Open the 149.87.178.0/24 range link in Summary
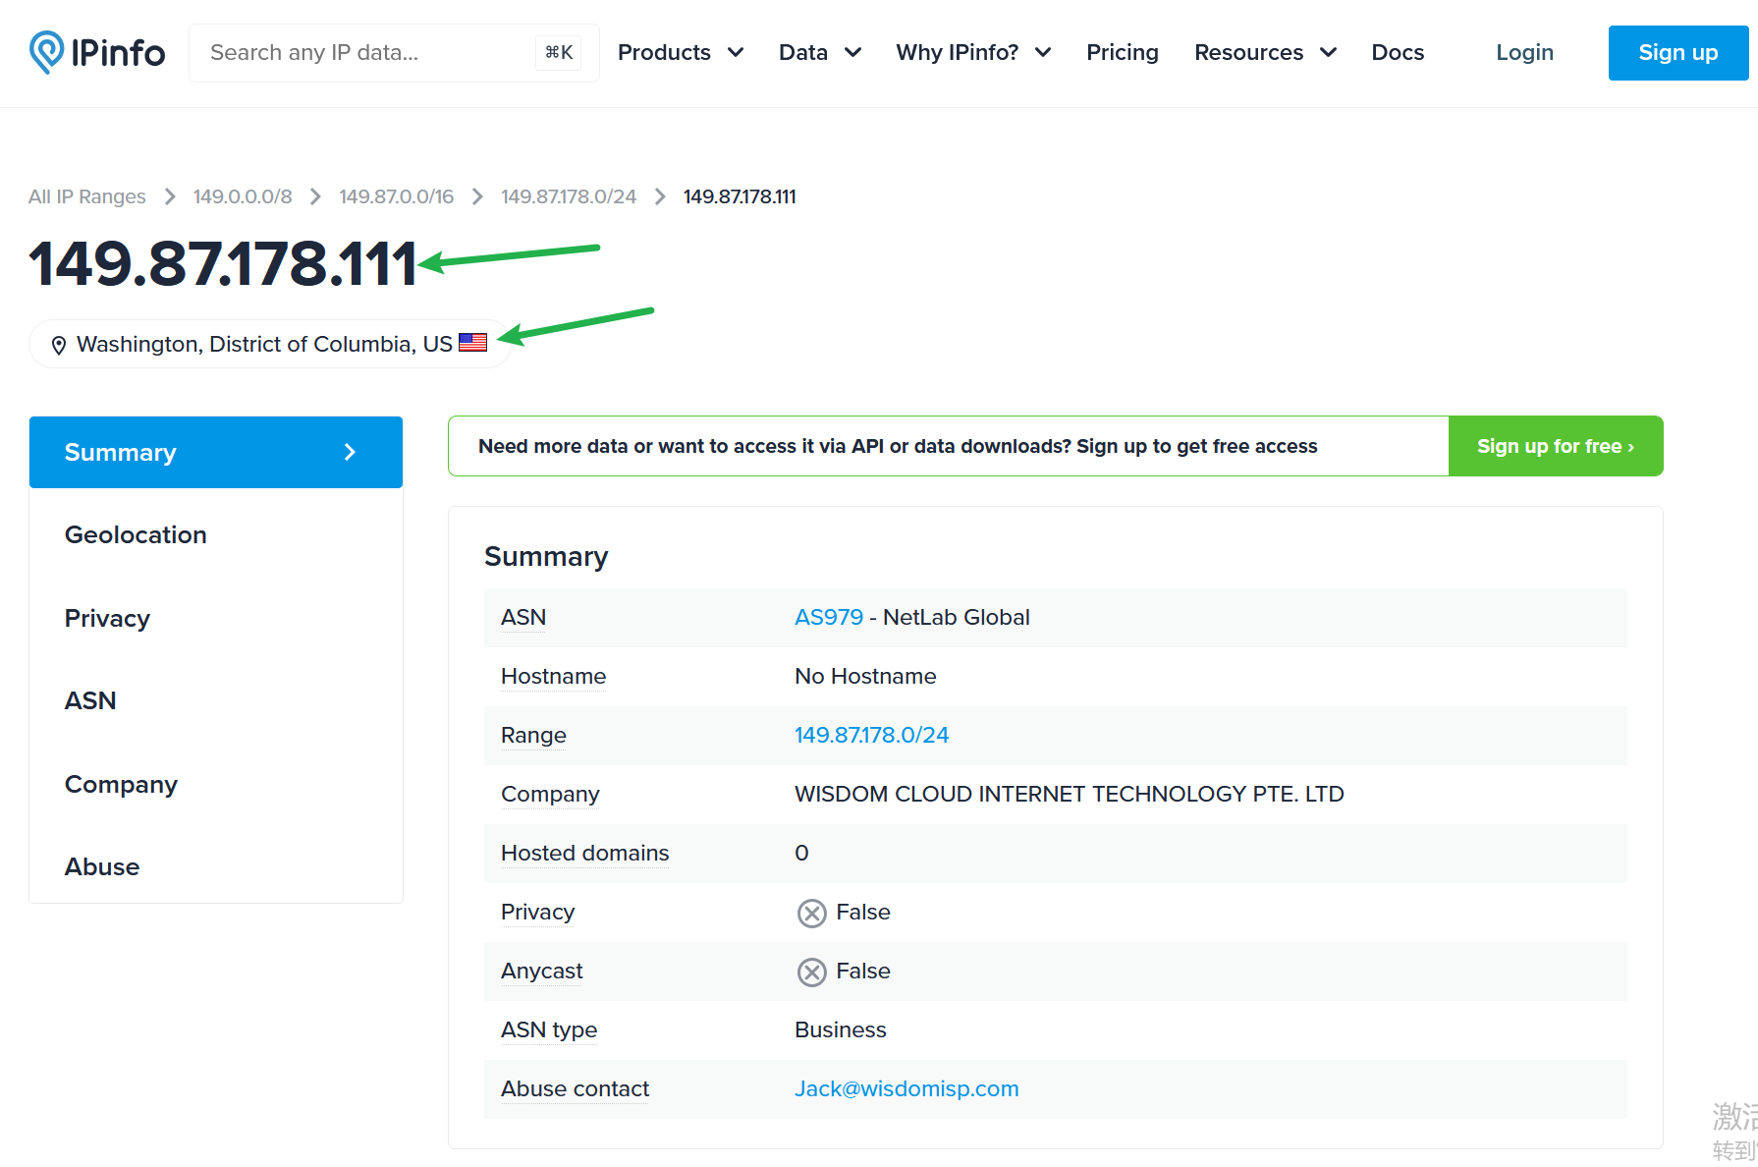 (x=871, y=735)
